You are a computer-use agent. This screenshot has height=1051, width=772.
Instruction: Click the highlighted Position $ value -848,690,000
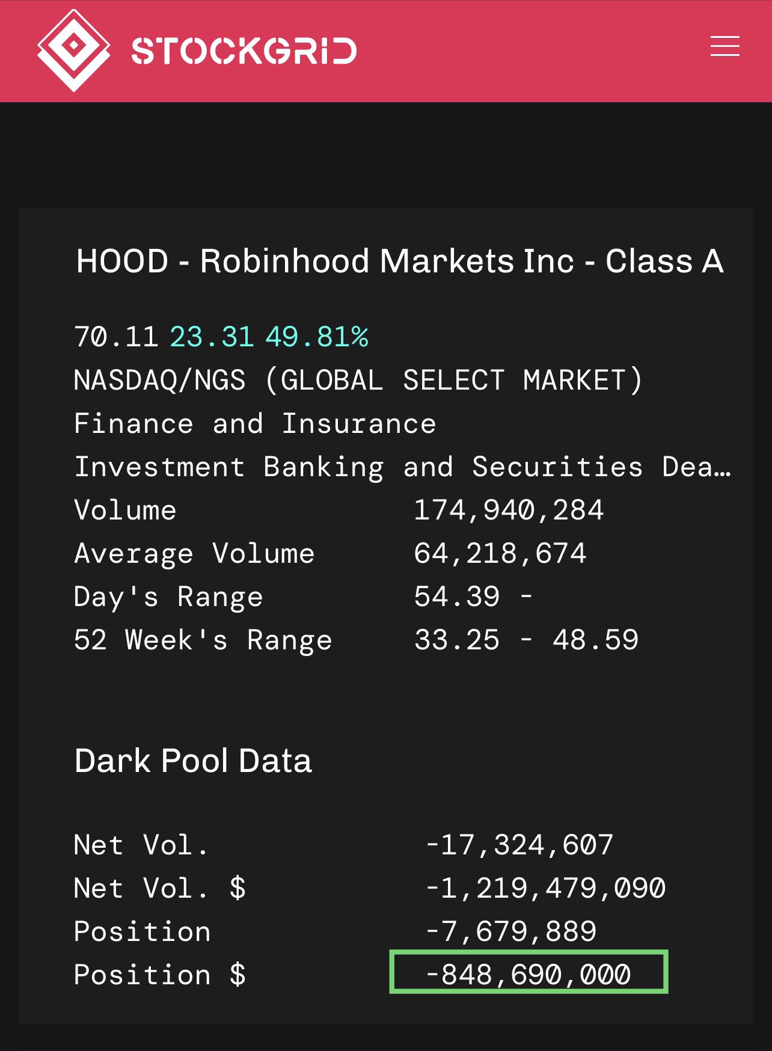coord(528,974)
